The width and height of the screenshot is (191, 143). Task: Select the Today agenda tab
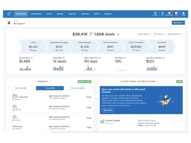pyautogui.click(x=50, y=88)
